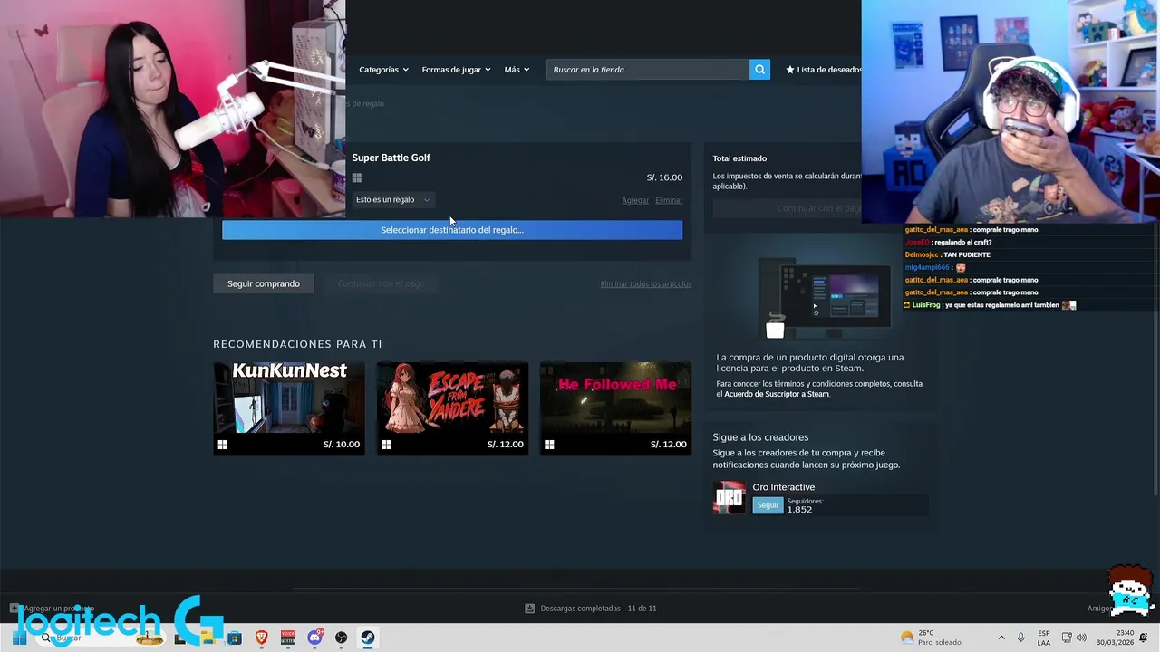Open Acuerdo de Suscriptor a Steam link
The image size is (1160, 652).
777,394
